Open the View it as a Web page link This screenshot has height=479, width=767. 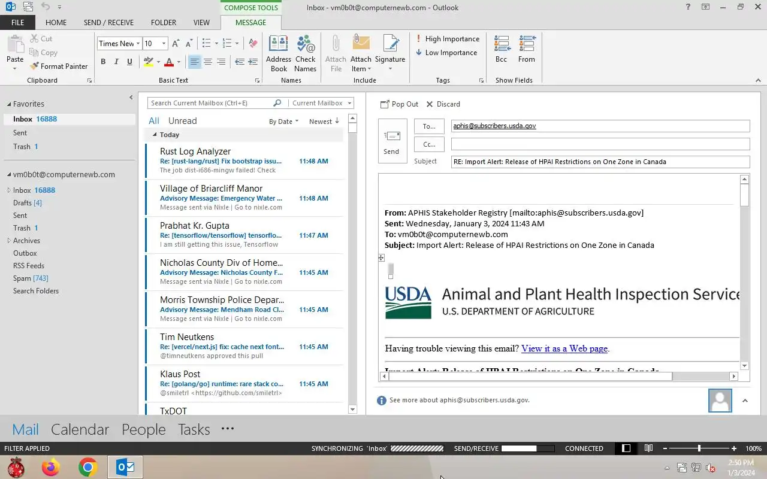(564, 348)
